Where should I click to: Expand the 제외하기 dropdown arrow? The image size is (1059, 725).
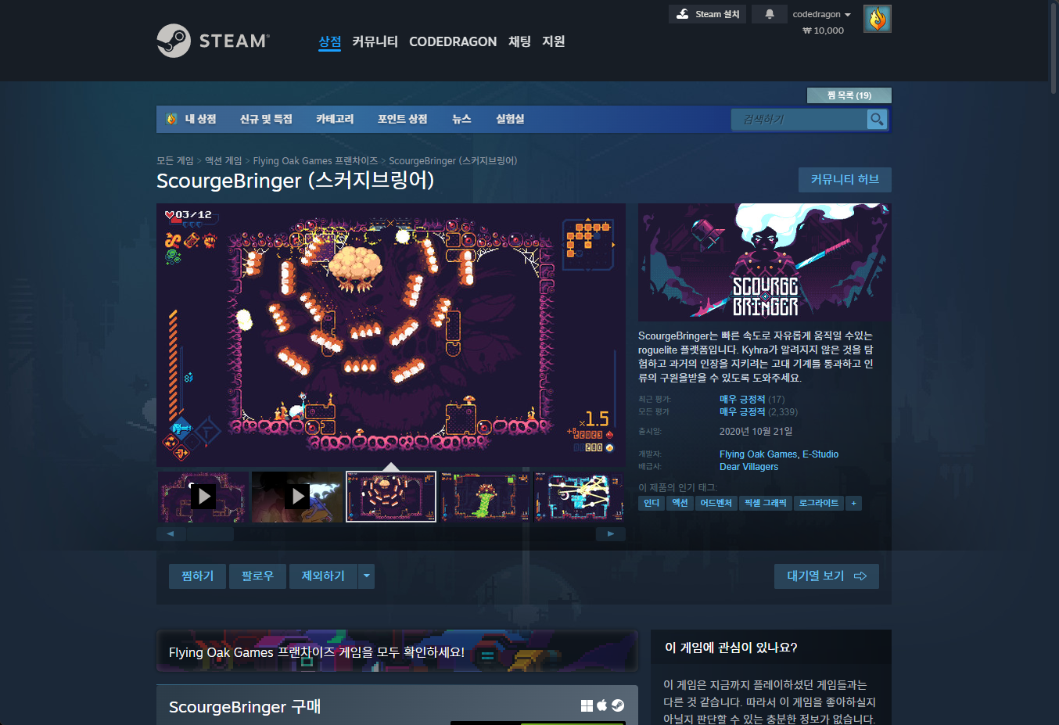366,576
